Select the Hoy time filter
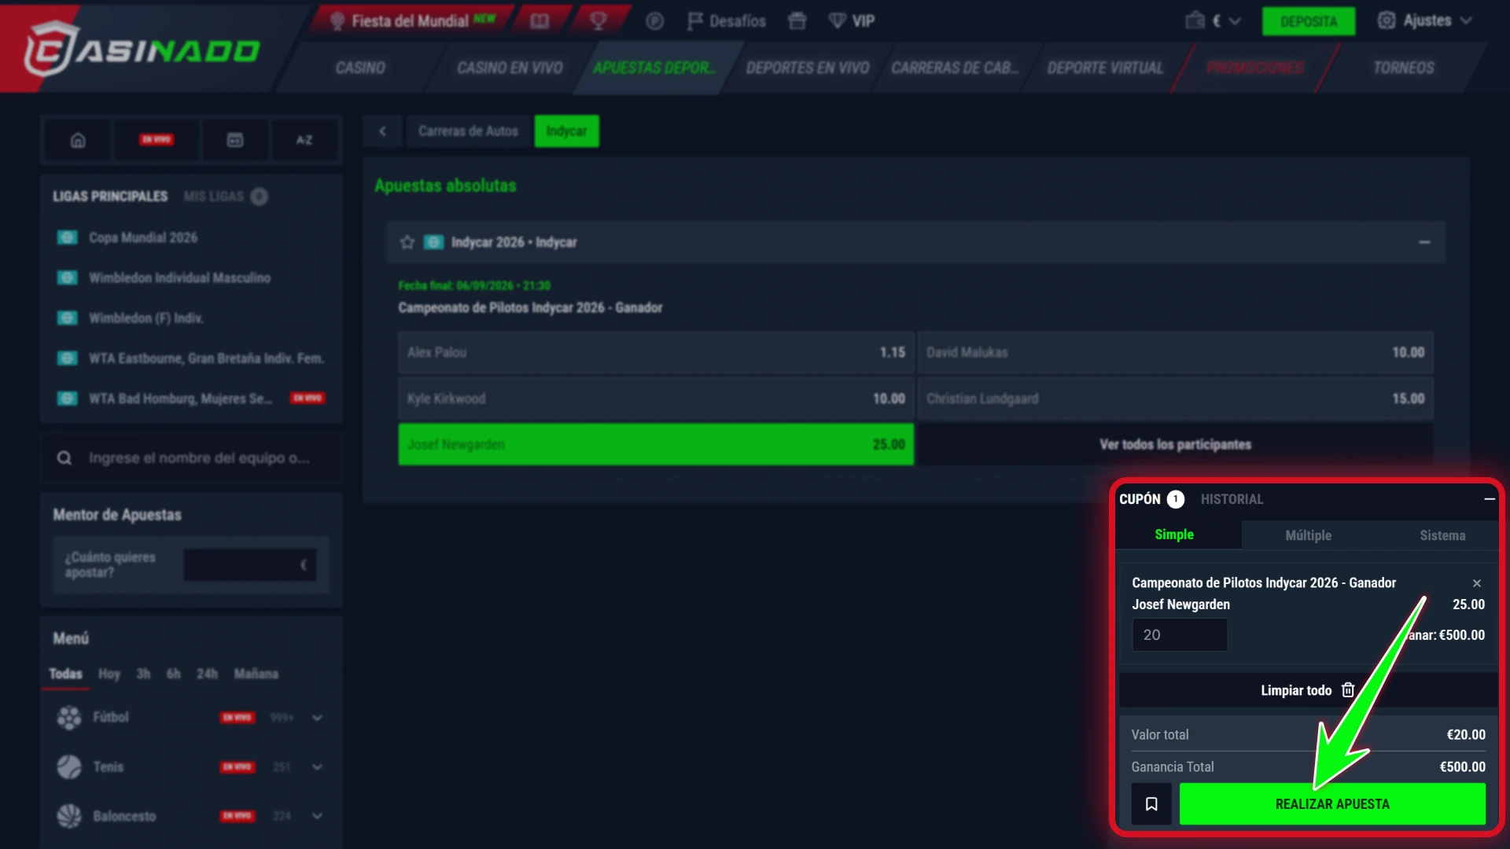Image resolution: width=1510 pixels, height=849 pixels. 109,674
